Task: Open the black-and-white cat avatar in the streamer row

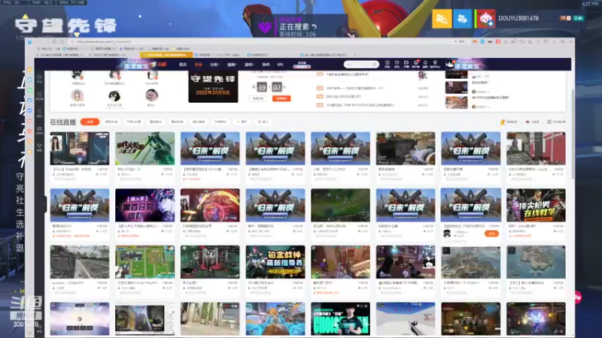Action: tap(114, 96)
